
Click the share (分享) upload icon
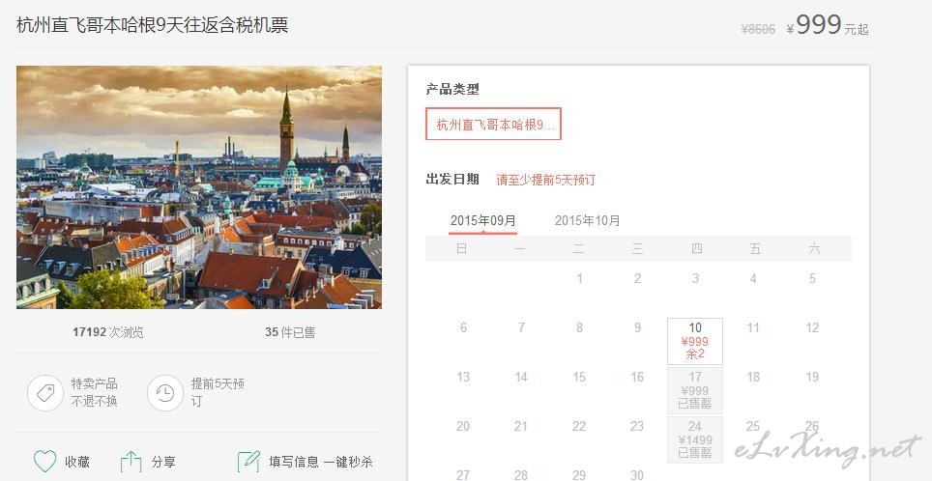click(131, 462)
